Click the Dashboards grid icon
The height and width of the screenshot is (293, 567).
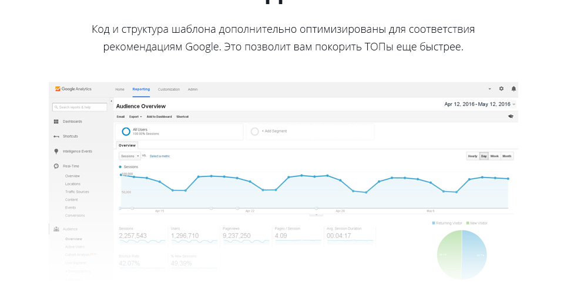pyautogui.click(x=56, y=122)
